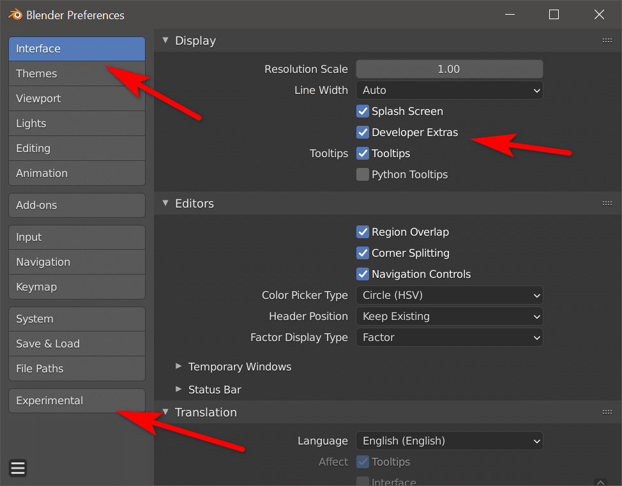Image resolution: width=622 pixels, height=486 pixels.
Task: Select the Interface preferences tab
Action: (x=77, y=49)
